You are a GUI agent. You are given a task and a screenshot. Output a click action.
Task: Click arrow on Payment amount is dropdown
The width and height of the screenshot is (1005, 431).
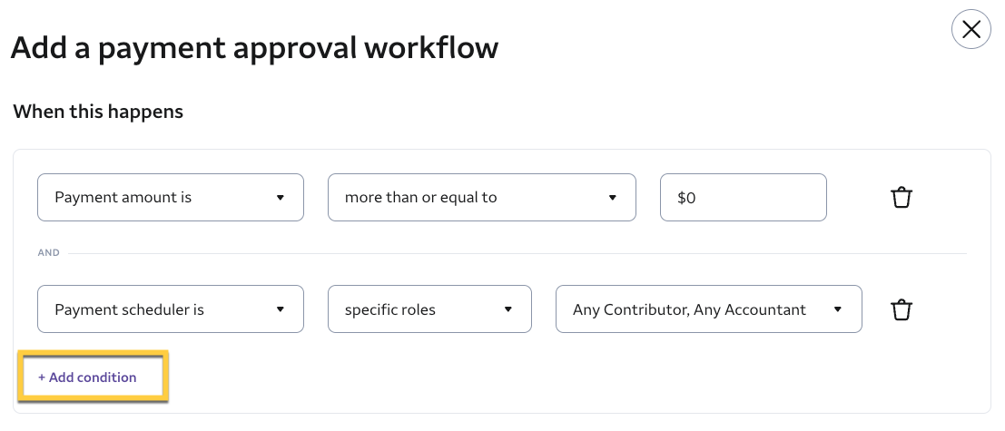coord(281,198)
